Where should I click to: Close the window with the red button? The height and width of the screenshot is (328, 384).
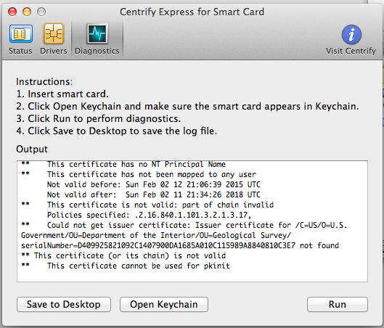[x=12, y=12]
